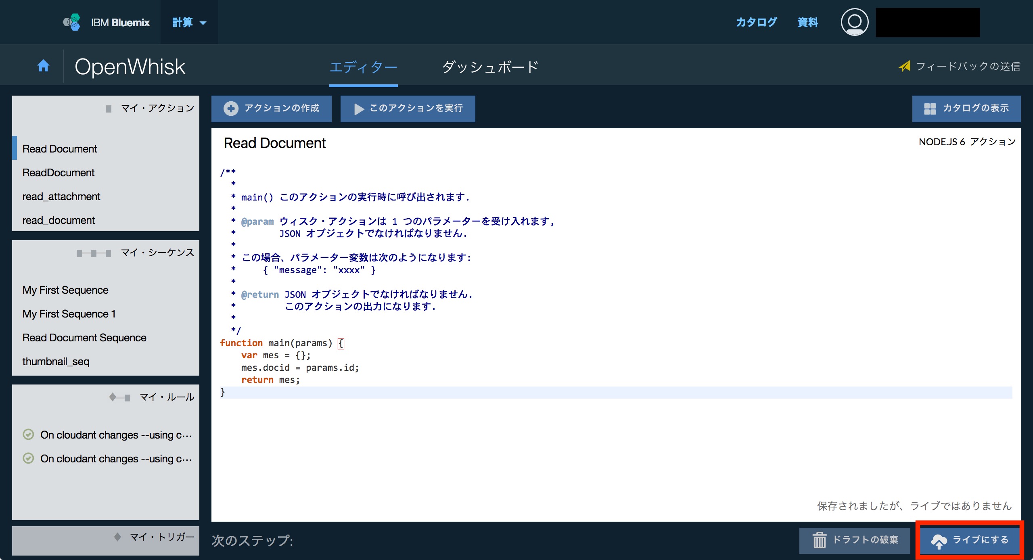Switch to the ダッシュボード tab
Viewport: 1033px width, 560px height.
490,67
